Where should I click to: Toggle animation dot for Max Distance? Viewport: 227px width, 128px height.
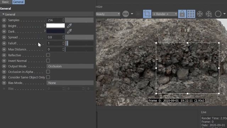click(4, 49)
